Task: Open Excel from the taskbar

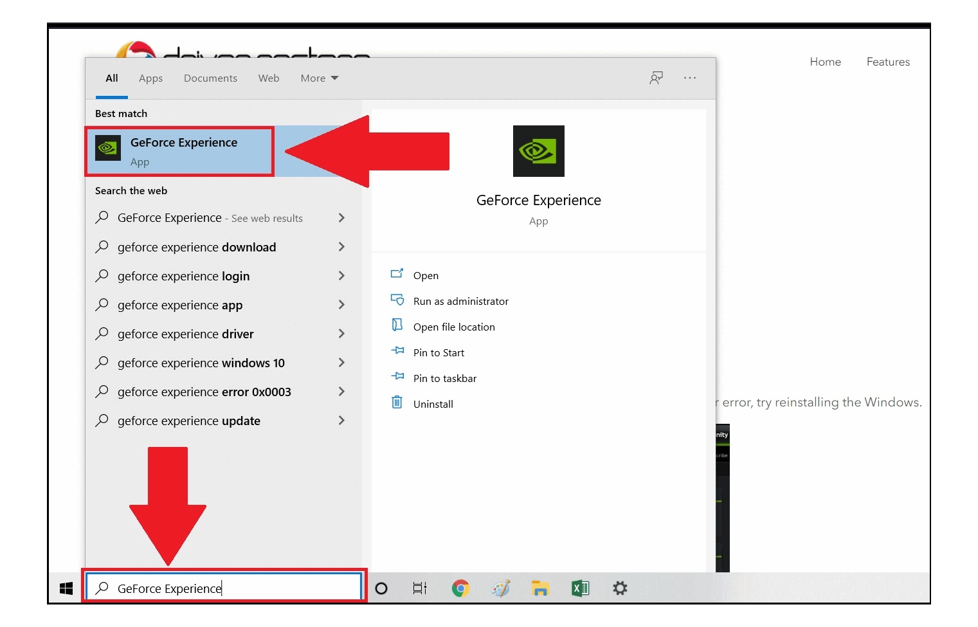Action: 580,588
